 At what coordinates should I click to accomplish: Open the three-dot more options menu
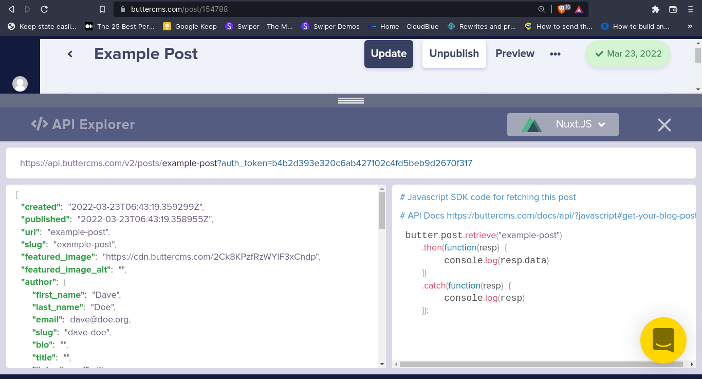(x=555, y=54)
